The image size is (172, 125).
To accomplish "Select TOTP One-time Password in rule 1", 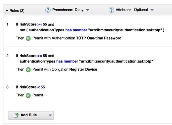I will pyautogui.click(x=99, y=38).
